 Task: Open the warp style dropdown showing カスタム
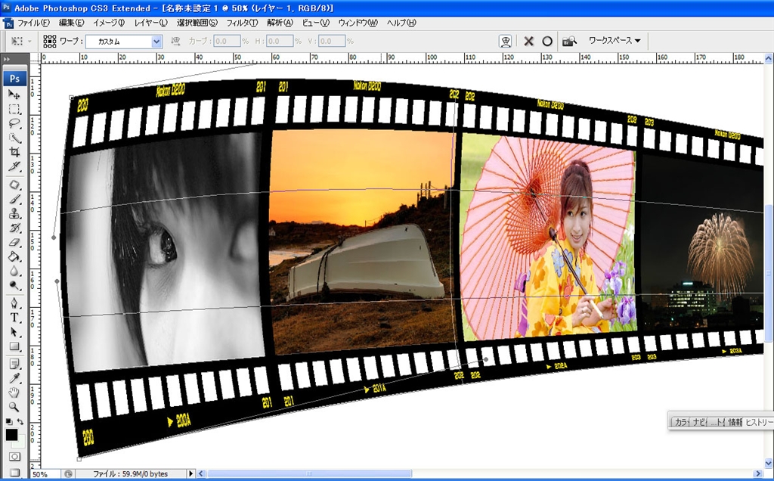(156, 42)
